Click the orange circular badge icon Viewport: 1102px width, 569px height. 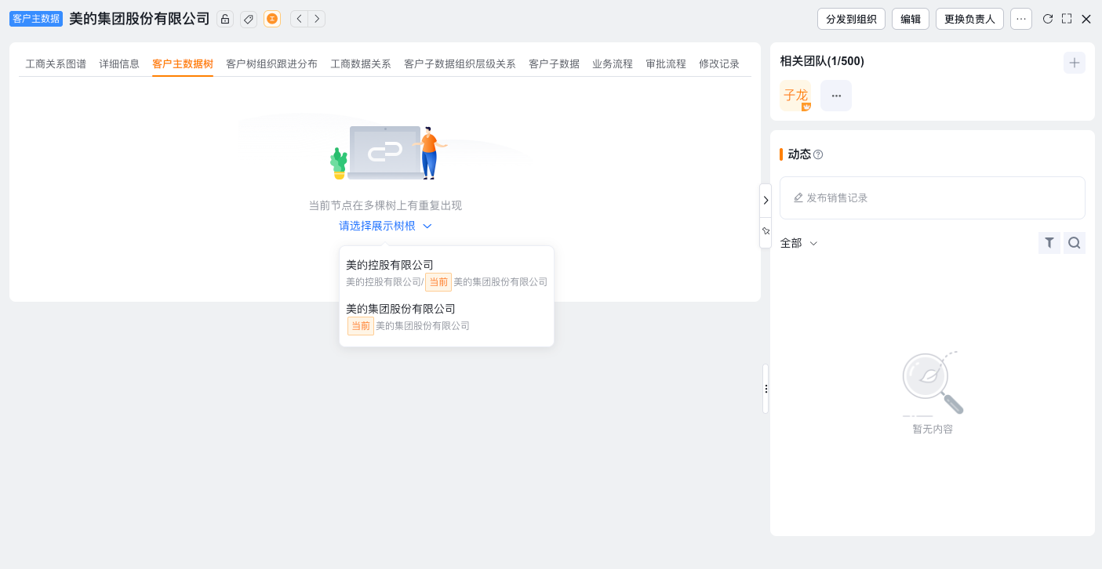(272, 19)
